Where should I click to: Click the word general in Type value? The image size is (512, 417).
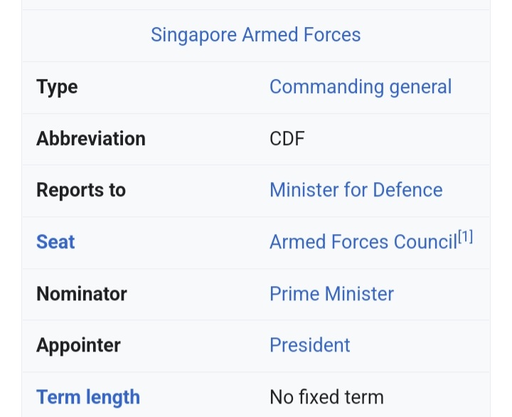pyautogui.click(x=420, y=87)
